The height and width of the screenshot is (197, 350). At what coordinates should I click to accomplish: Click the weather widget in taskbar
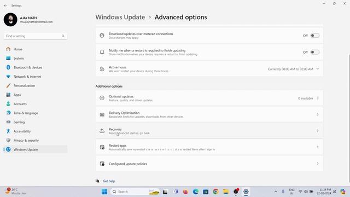click(x=16, y=192)
